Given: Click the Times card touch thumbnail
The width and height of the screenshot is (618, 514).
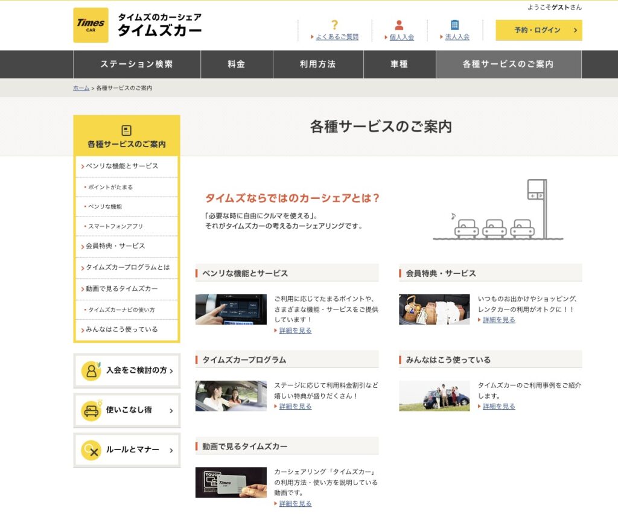Looking at the screenshot, I should click(x=231, y=483).
